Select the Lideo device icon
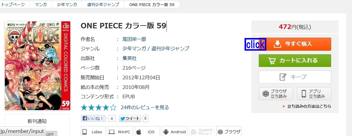The width and height of the screenshot is (352, 136). [x=94, y=131]
